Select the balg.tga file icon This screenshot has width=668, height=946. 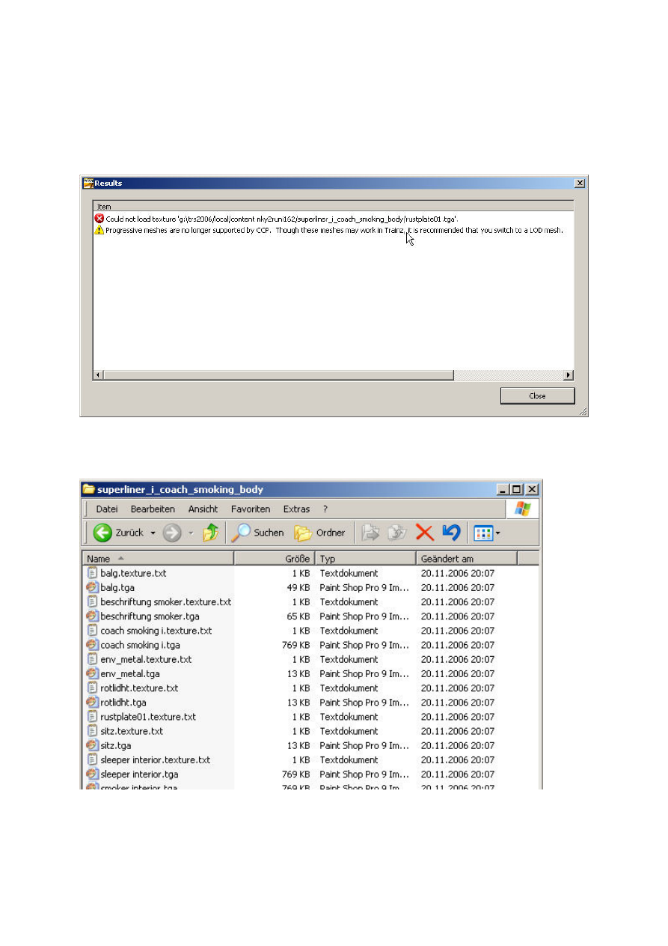(92, 588)
